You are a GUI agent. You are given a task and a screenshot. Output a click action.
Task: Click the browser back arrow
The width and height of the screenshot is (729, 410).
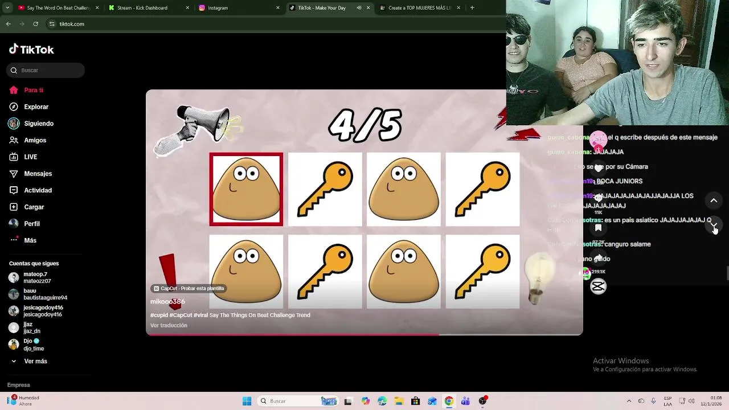[9, 24]
